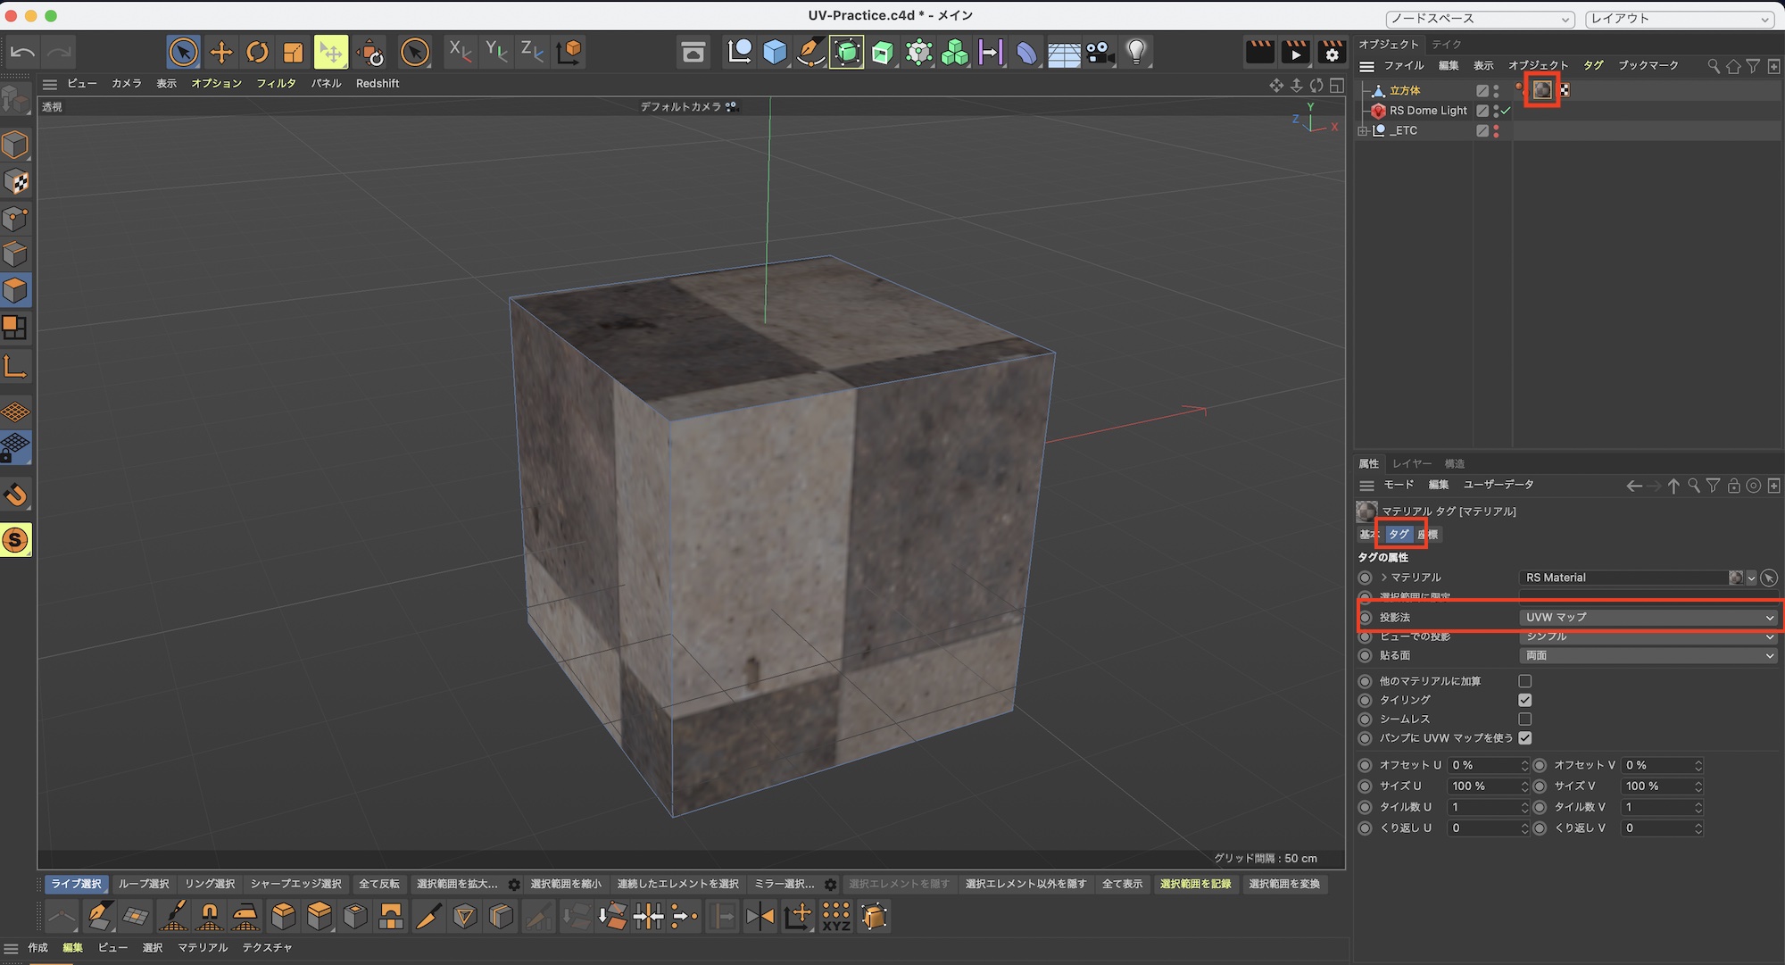Image resolution: width=1785 pixels, height=965 pixels.
Task: Select the material tag thumbnail on 立方体
Action: pos(1542,90)
